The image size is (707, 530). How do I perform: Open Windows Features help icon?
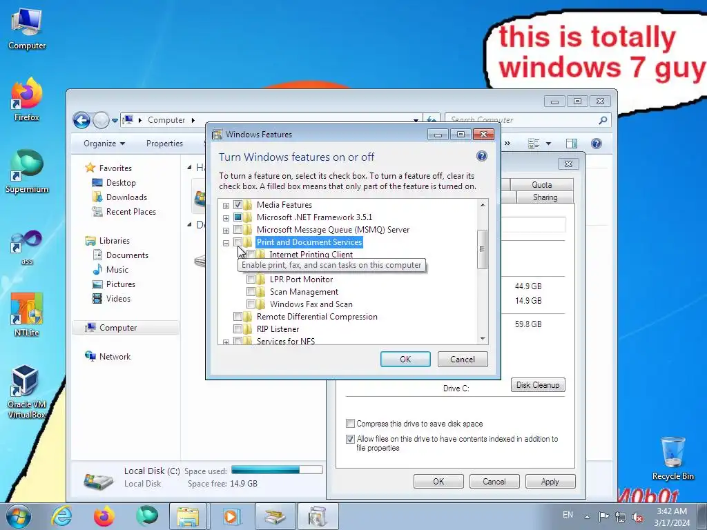click(481, 156)
